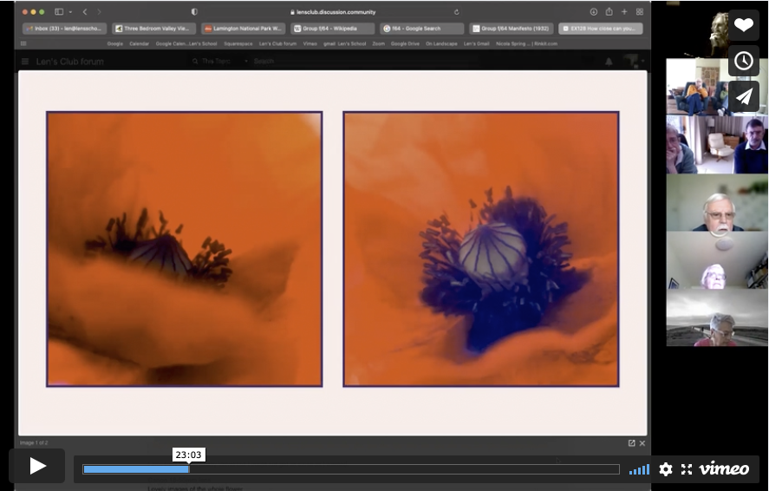Viewport: 769px width, 491px height.
Task: Adjust the Vimeo volume bars
Action: (639, 469)
